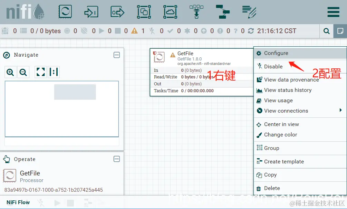Select the Processor component icon in toolbar

coord(65,11)
